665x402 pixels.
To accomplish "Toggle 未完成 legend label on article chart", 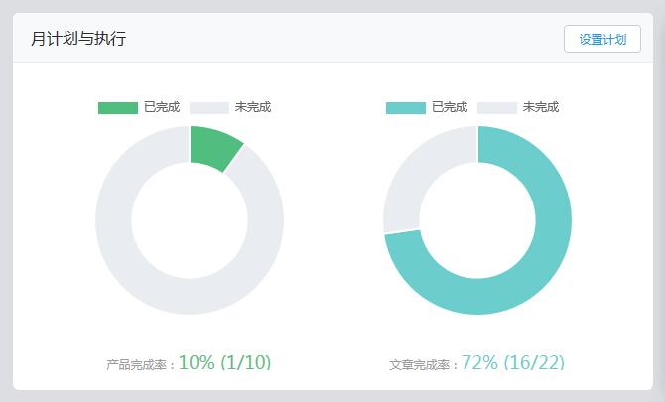I will tap(540, 108).
